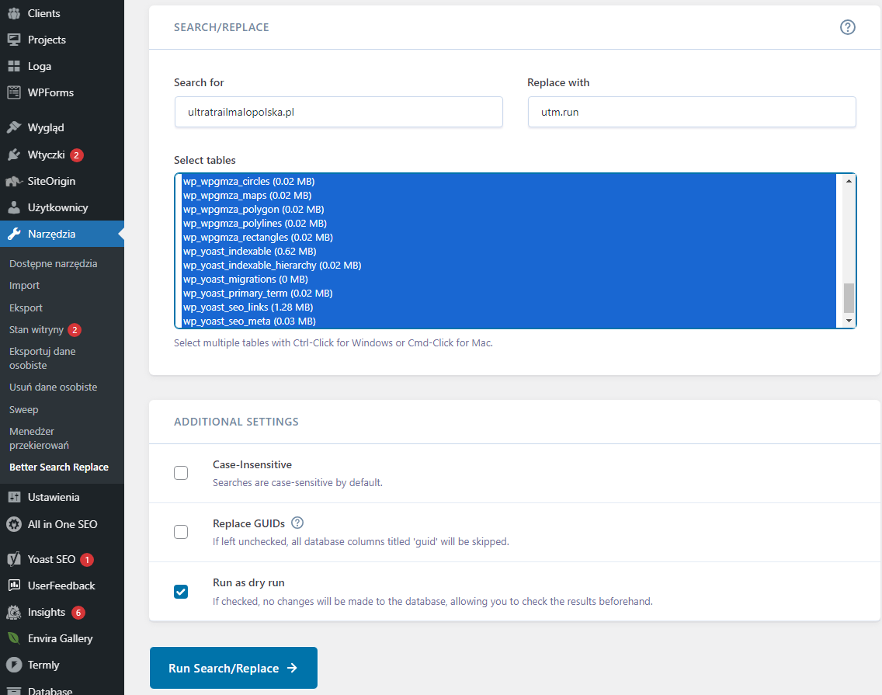Expand the Wtyczki plugins menu
Viewport: 882px width, 695px height.
46,155
